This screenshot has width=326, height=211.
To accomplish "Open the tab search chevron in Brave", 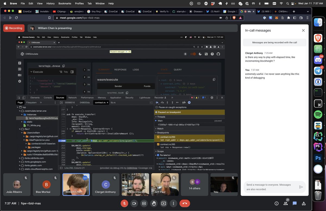I will pyautogui.click(x=308, y=11).
